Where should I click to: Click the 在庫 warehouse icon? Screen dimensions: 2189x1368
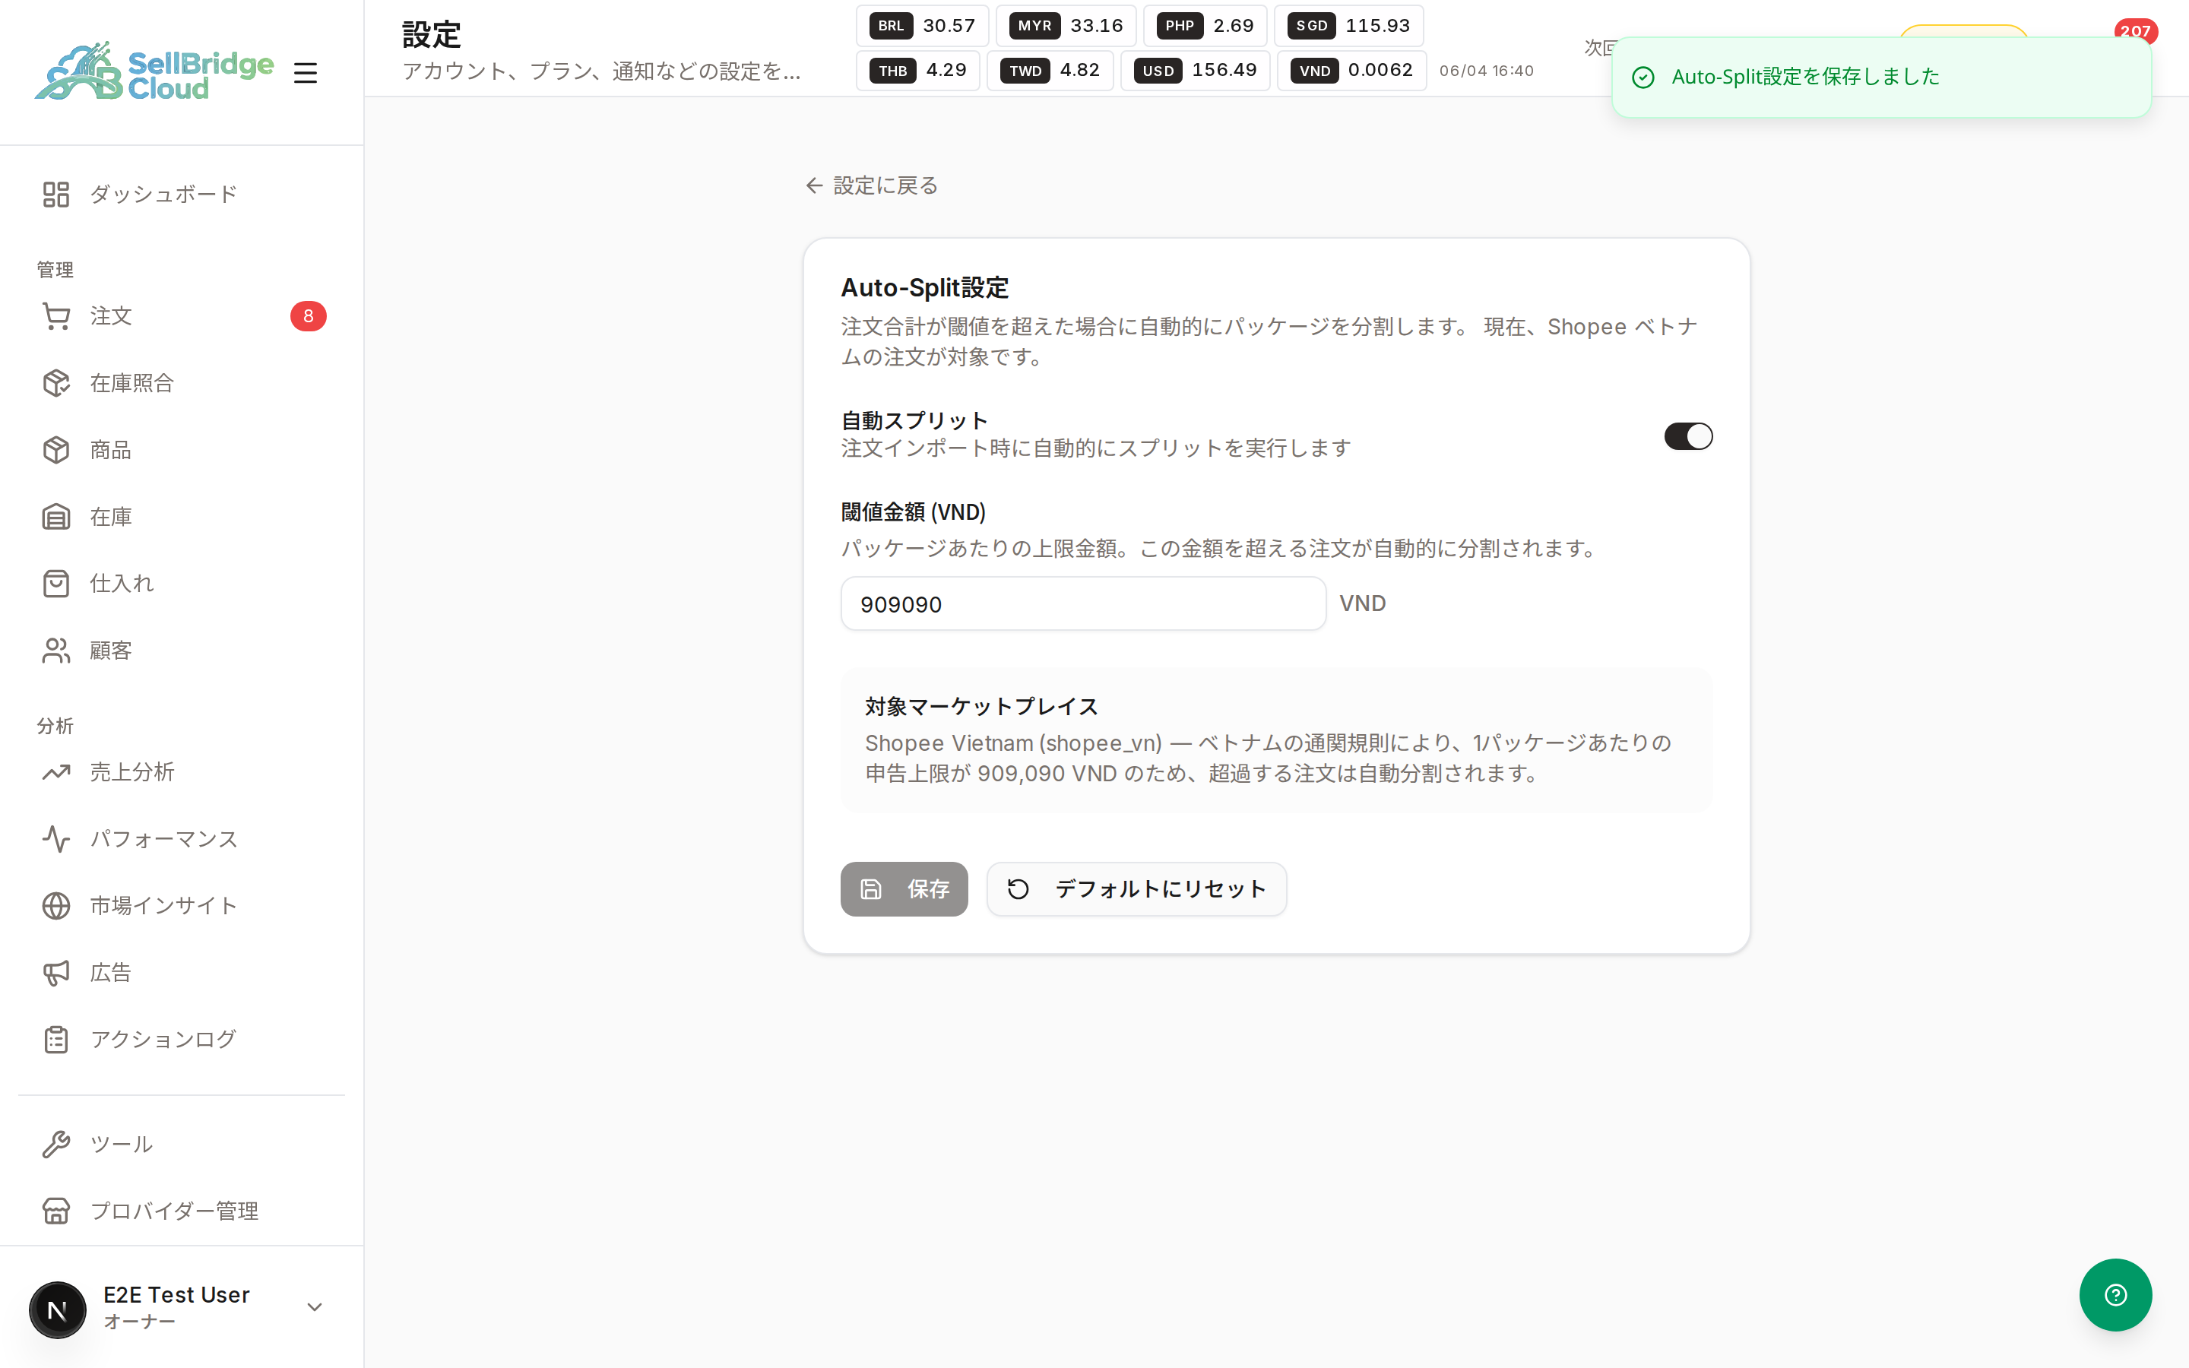pos(56,517)
